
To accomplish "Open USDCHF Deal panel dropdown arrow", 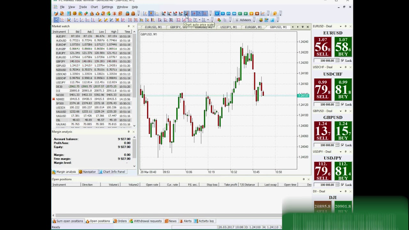I will tap(341, 67).
